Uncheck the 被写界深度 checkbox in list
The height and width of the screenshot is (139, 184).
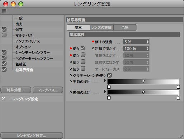click(4, 70)
